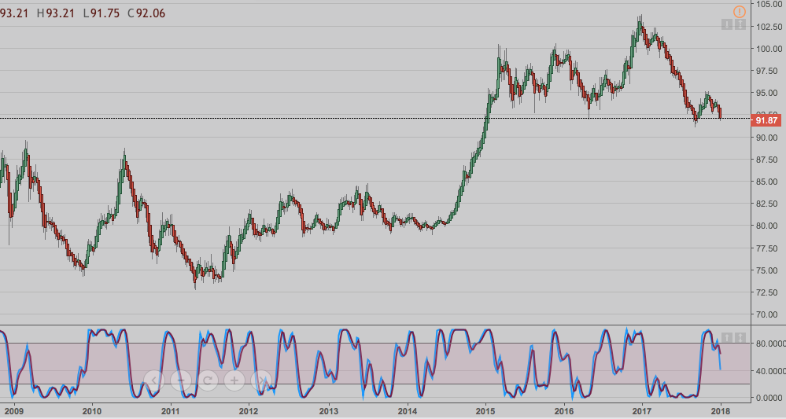
Task: Click the 80.00 price axis value
Action: pos(769,226)
